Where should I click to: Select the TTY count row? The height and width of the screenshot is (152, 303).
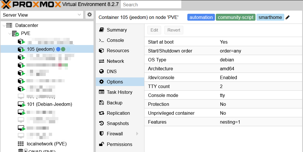224,86
